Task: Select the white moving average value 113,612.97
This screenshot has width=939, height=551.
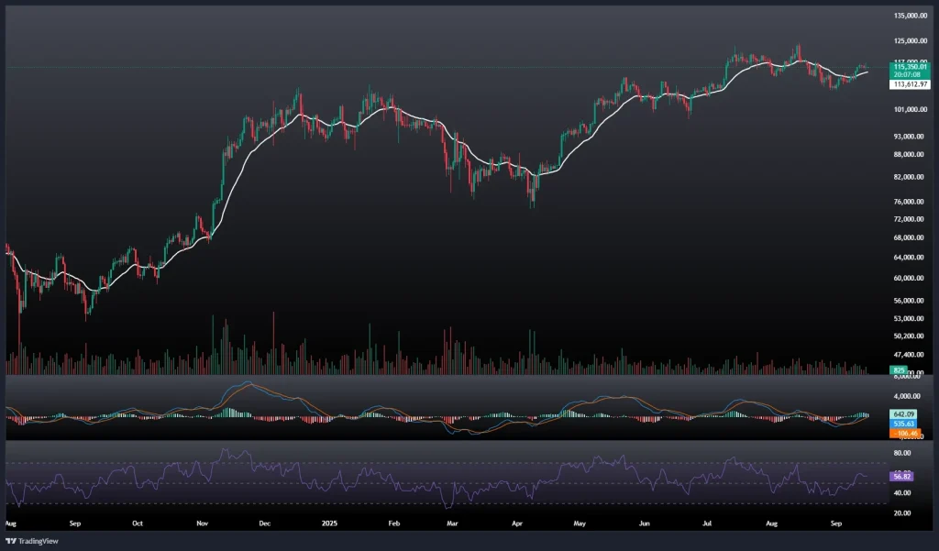Action: pyautogui.click(x=910, y=84)
